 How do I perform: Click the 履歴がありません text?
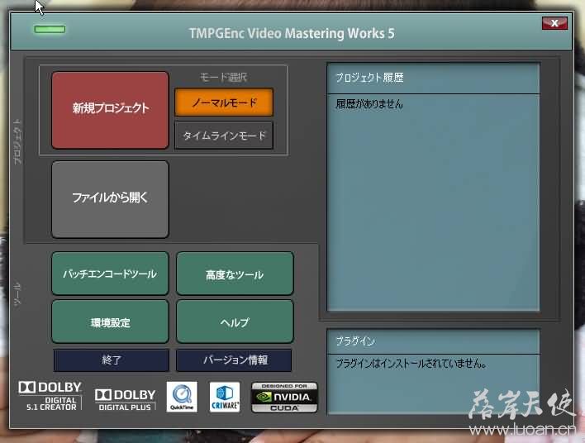[369, 104]
